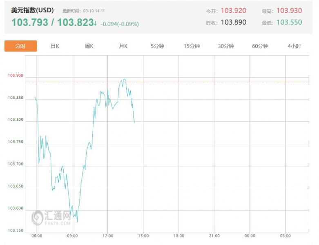This screenshot has height=245, width=319.
Task: Click the 今开 value 103.920
Action: click(234, 11)
